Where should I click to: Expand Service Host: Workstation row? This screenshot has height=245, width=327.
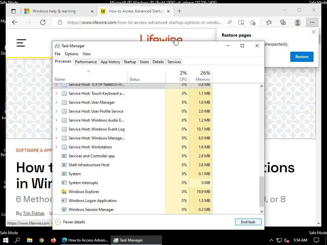coord(56,147)
